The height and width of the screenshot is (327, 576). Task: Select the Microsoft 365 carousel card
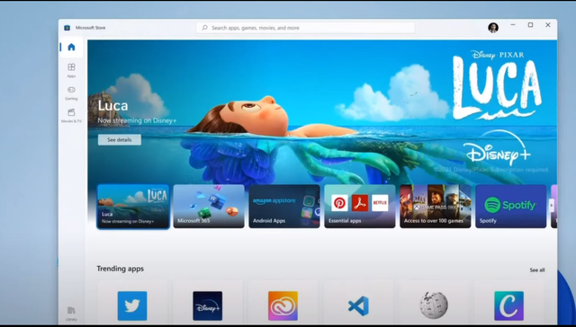click(x=209, y=207)
